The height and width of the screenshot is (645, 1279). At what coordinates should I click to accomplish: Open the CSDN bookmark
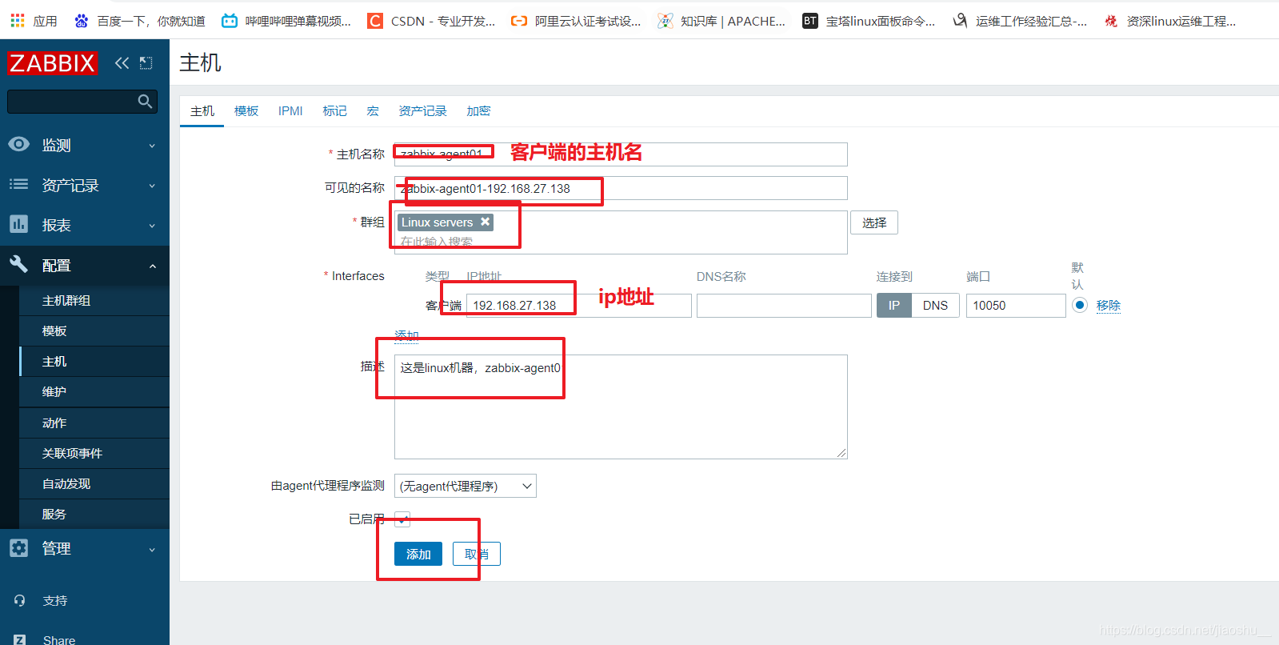(x=431, y=21)
